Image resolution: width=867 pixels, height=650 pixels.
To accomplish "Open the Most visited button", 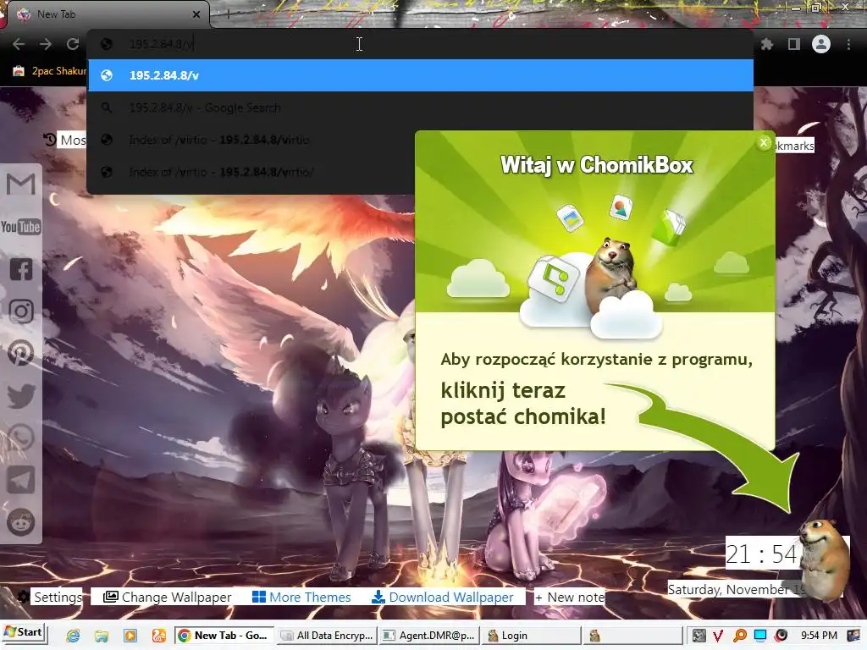I will pyautogui.click(x=65, y=140).
